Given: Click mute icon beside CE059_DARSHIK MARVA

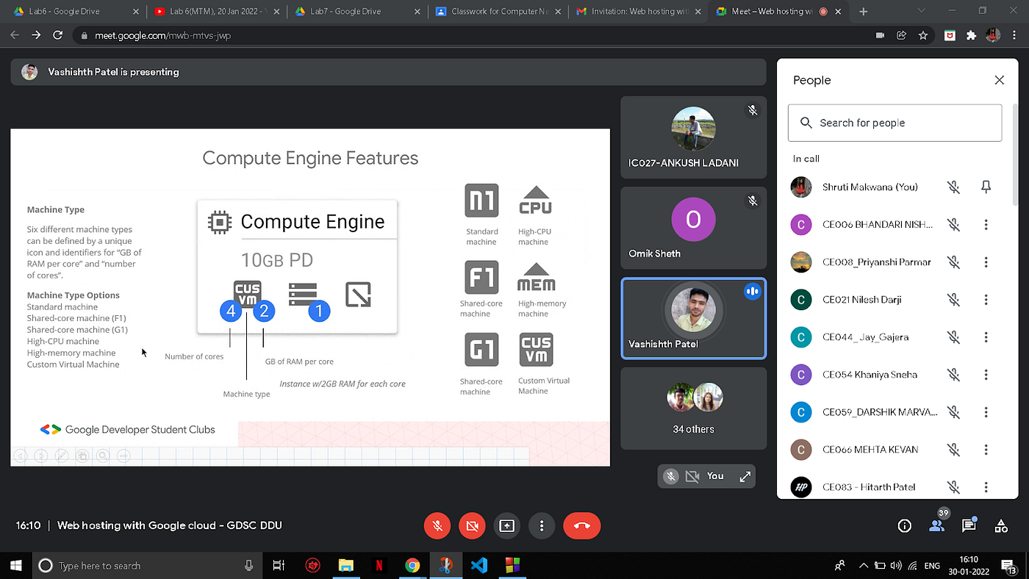Looking at the screenshot, I should pos(953,412).
